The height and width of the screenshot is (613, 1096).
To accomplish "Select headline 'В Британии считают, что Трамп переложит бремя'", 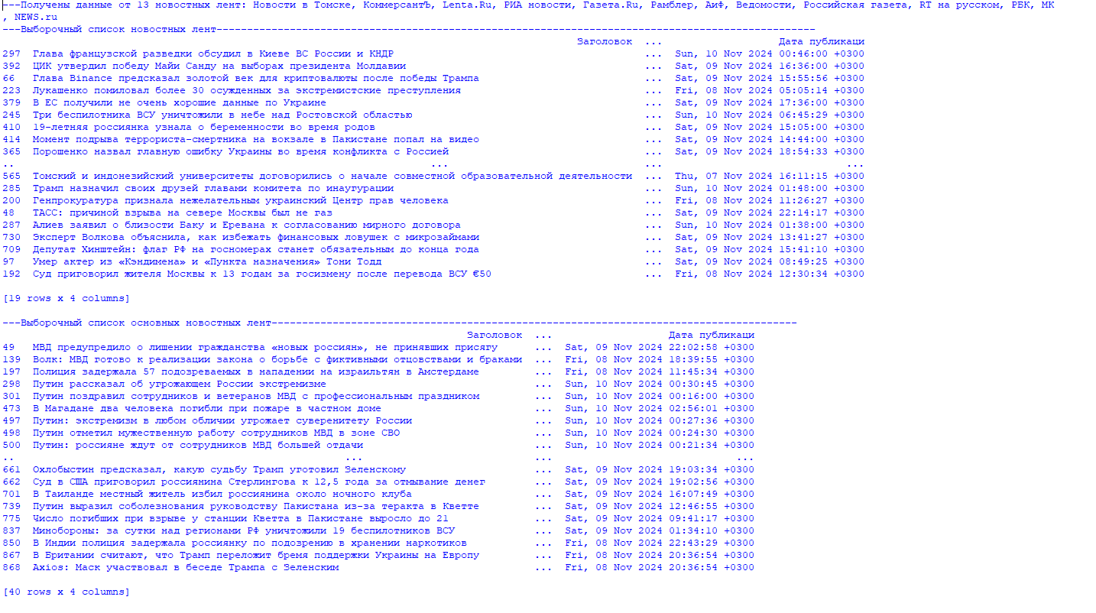I will (256, 555).
